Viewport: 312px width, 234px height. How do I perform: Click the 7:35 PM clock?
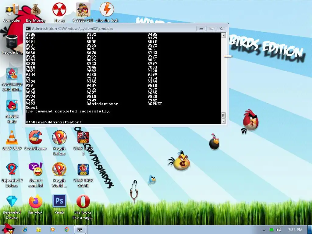pyautogui.click(x=295, y=230)
